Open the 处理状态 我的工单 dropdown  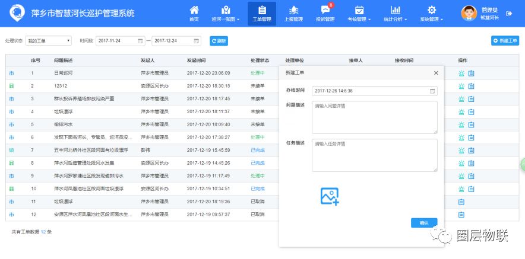pyautogui.click(x=49, y=41)
